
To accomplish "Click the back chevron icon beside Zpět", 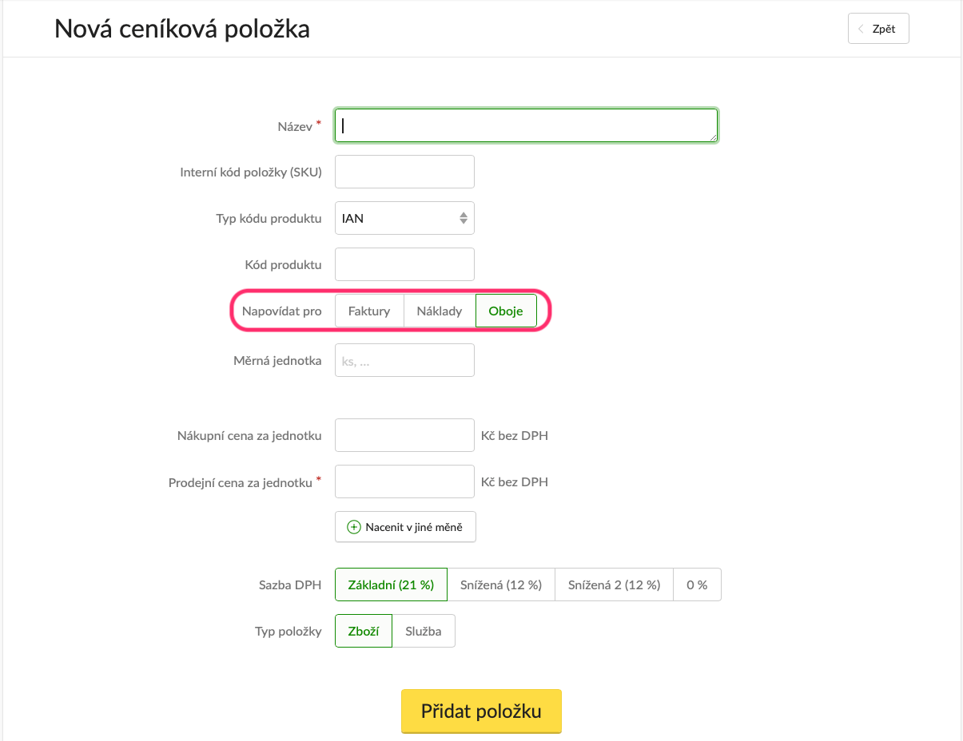I will click(x=861, y=29).
